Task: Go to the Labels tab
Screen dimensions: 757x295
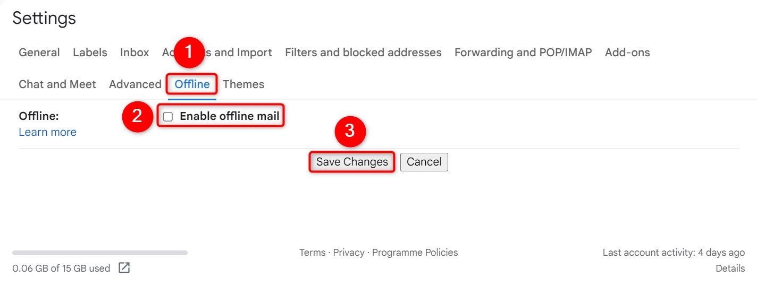Action: pyautogui.click(x=90, y=53)
